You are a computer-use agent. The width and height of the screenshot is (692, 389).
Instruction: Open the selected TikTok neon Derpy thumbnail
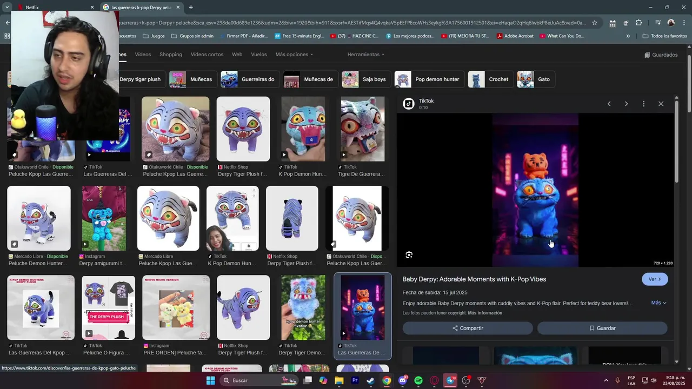pyautogui.click(x=363, y=308)
